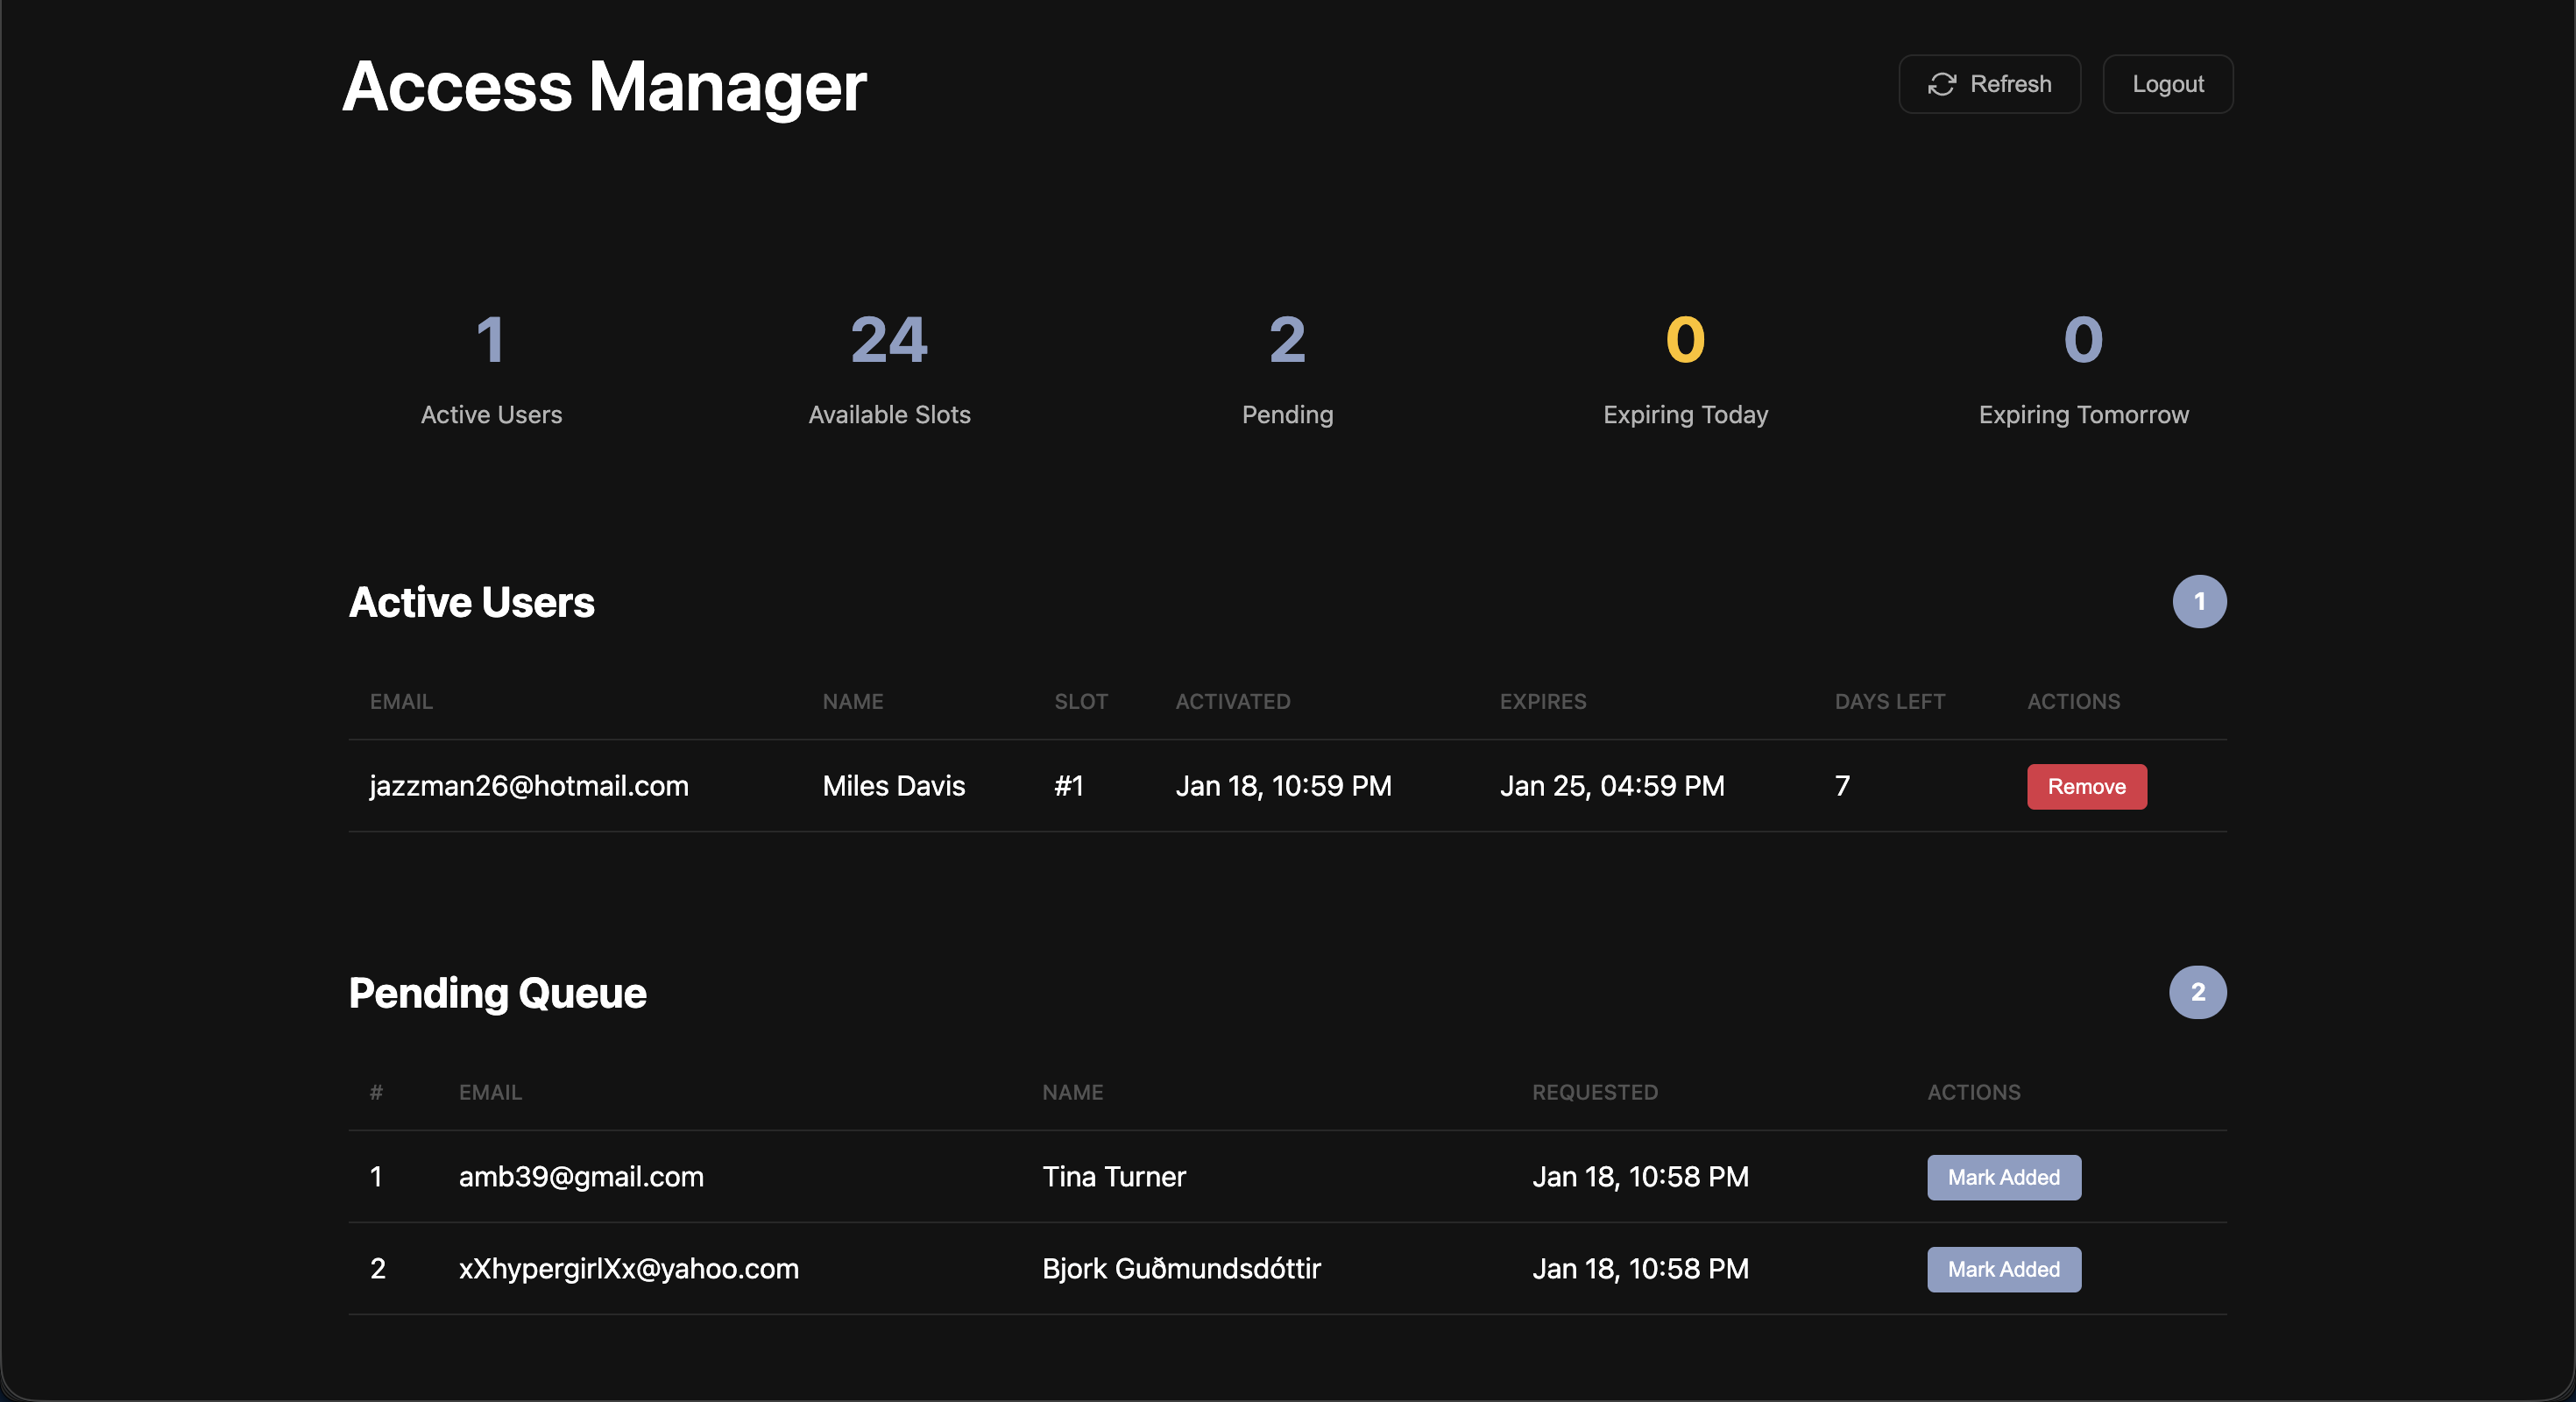Click the EXPIRES column header
The width and height of the screenshot is (2576, 1402).
click(1542, 701)
